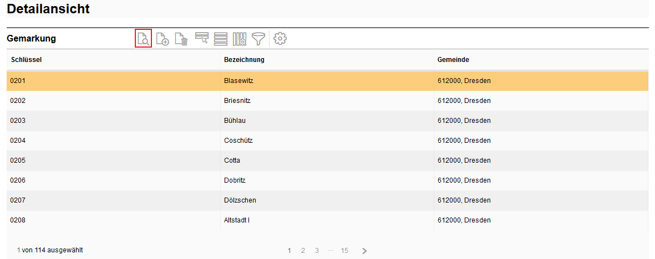Select the Dölzschen entry
655x259 pixels.
(240, 200)
